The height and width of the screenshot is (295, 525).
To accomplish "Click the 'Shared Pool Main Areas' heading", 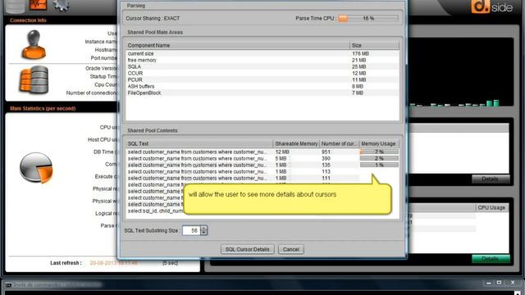I will coord(155,32).
